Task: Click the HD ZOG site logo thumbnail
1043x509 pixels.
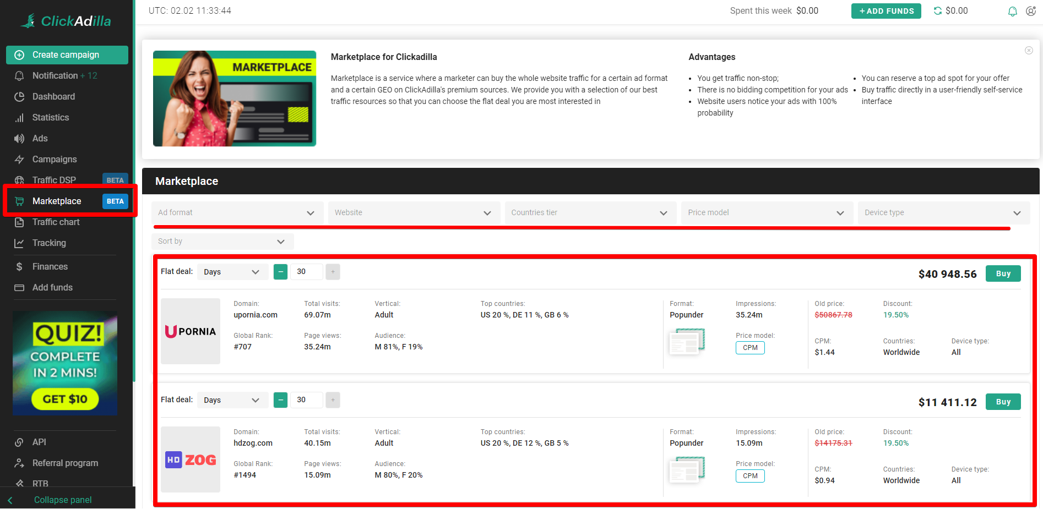Action: [191, 459]
